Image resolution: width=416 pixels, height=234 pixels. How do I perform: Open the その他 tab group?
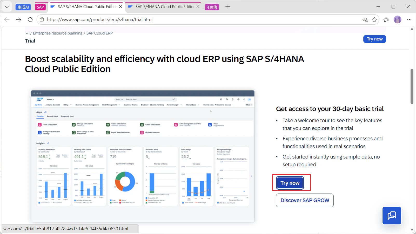point(212,7)
